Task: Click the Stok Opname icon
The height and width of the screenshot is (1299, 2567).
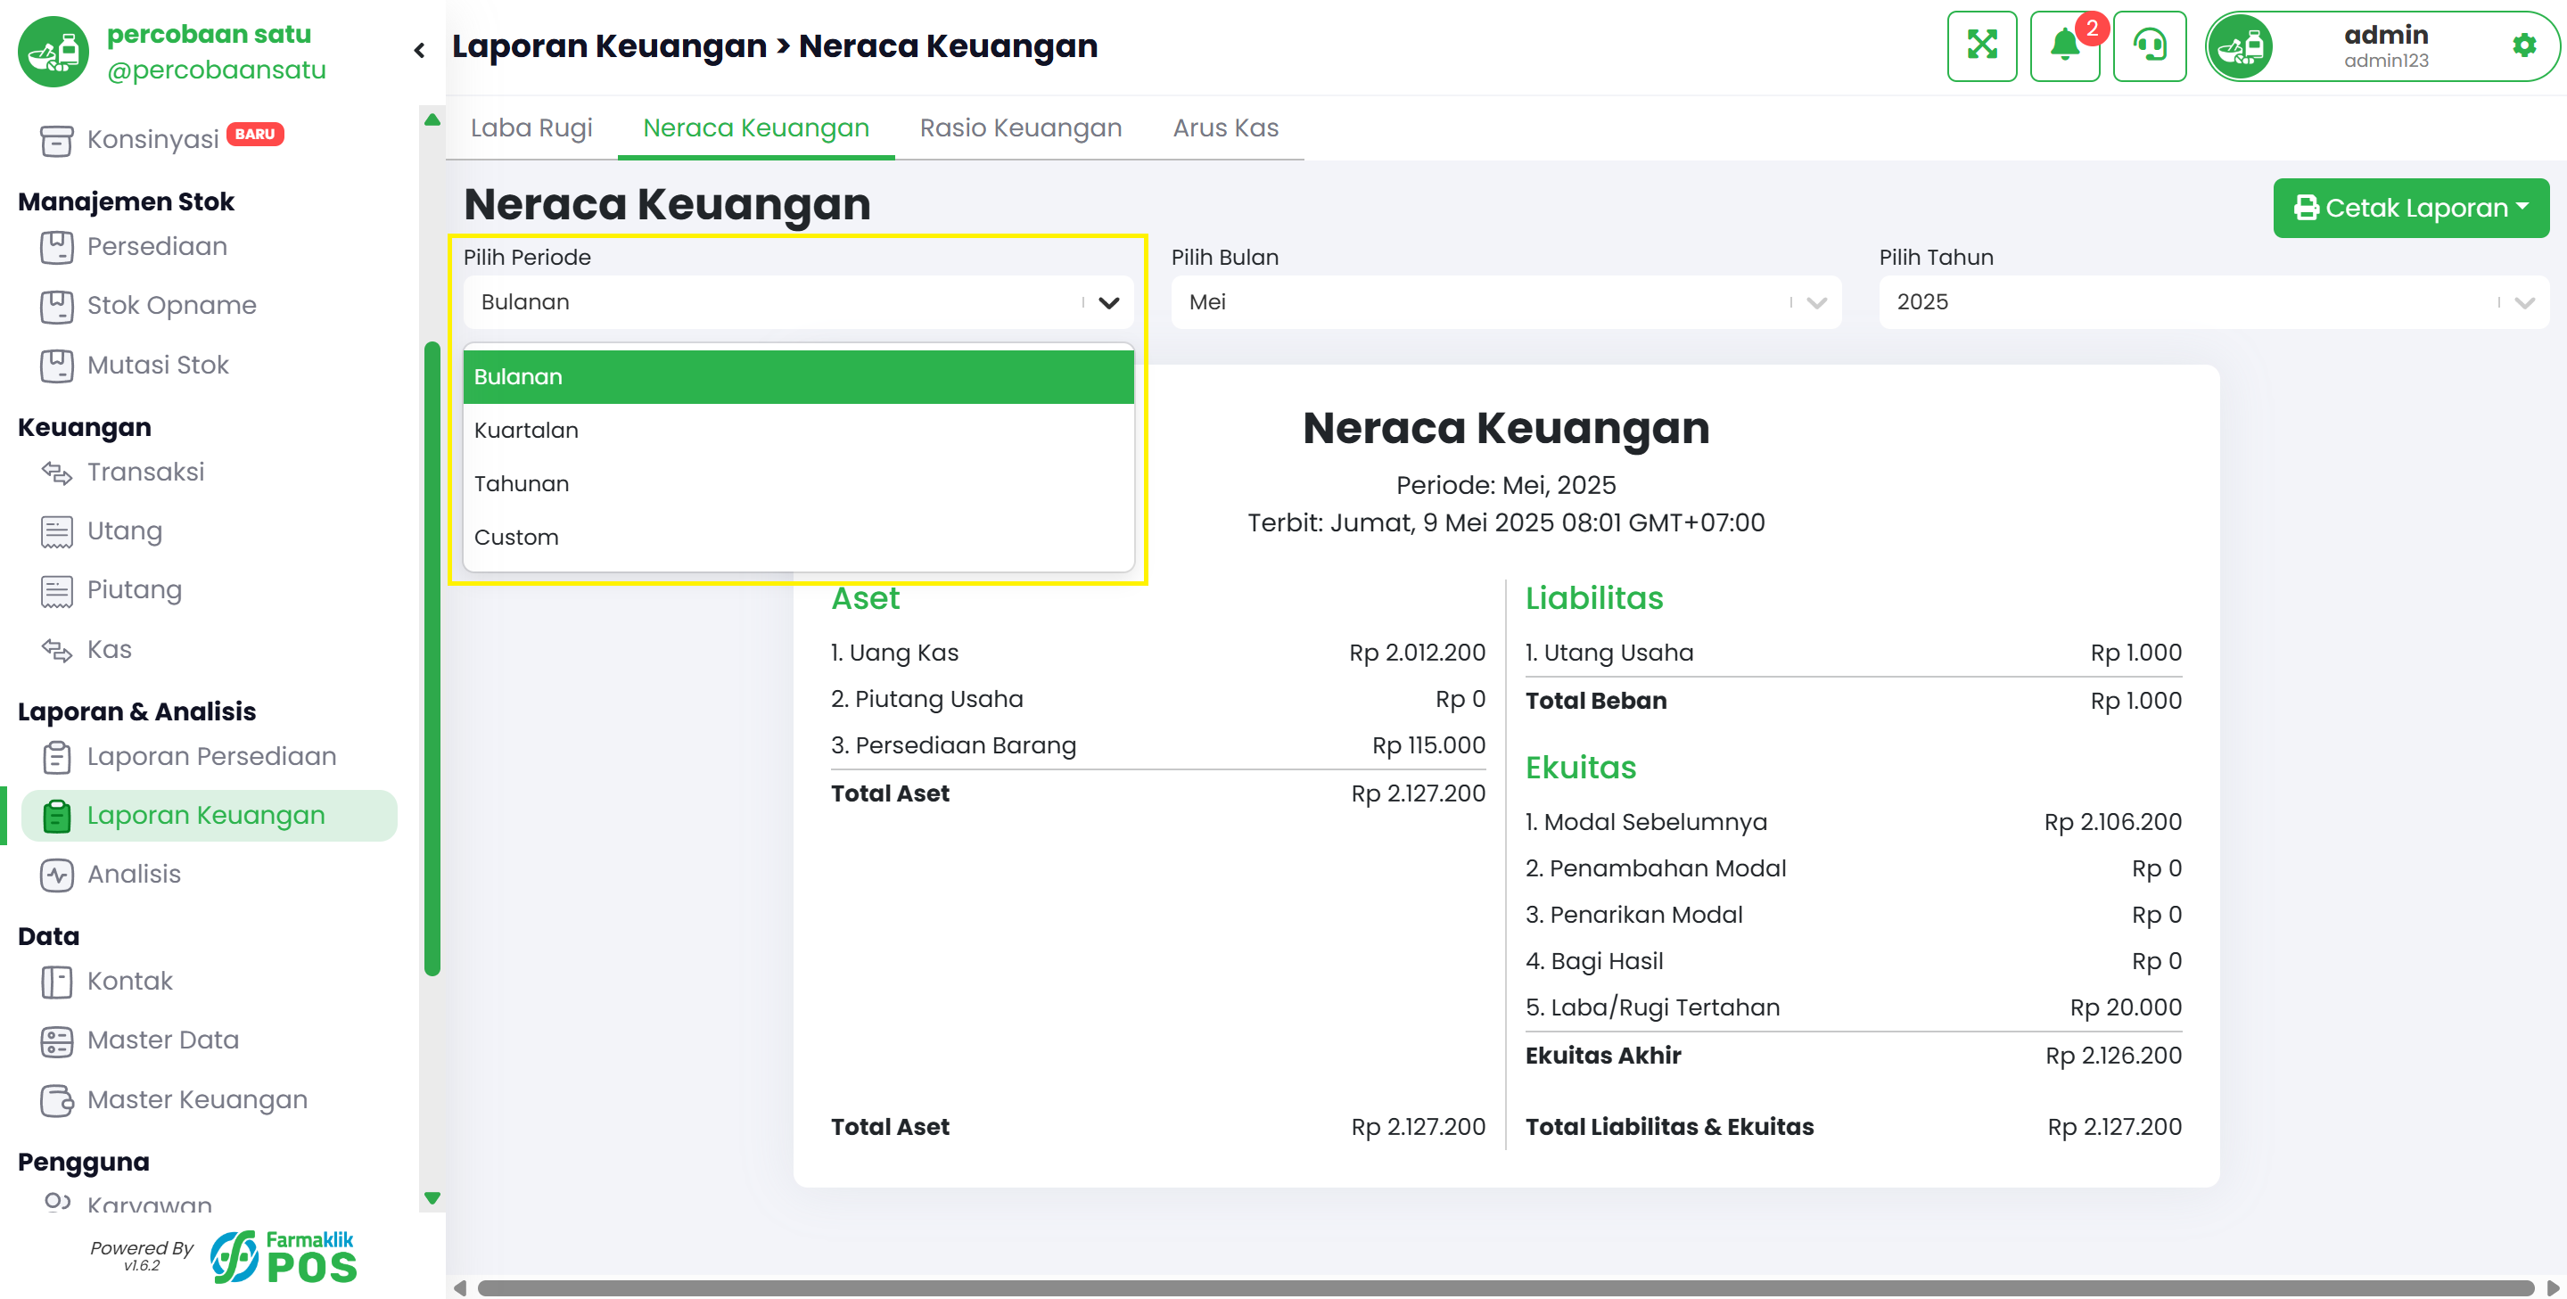Action: [x=56, y=306]
